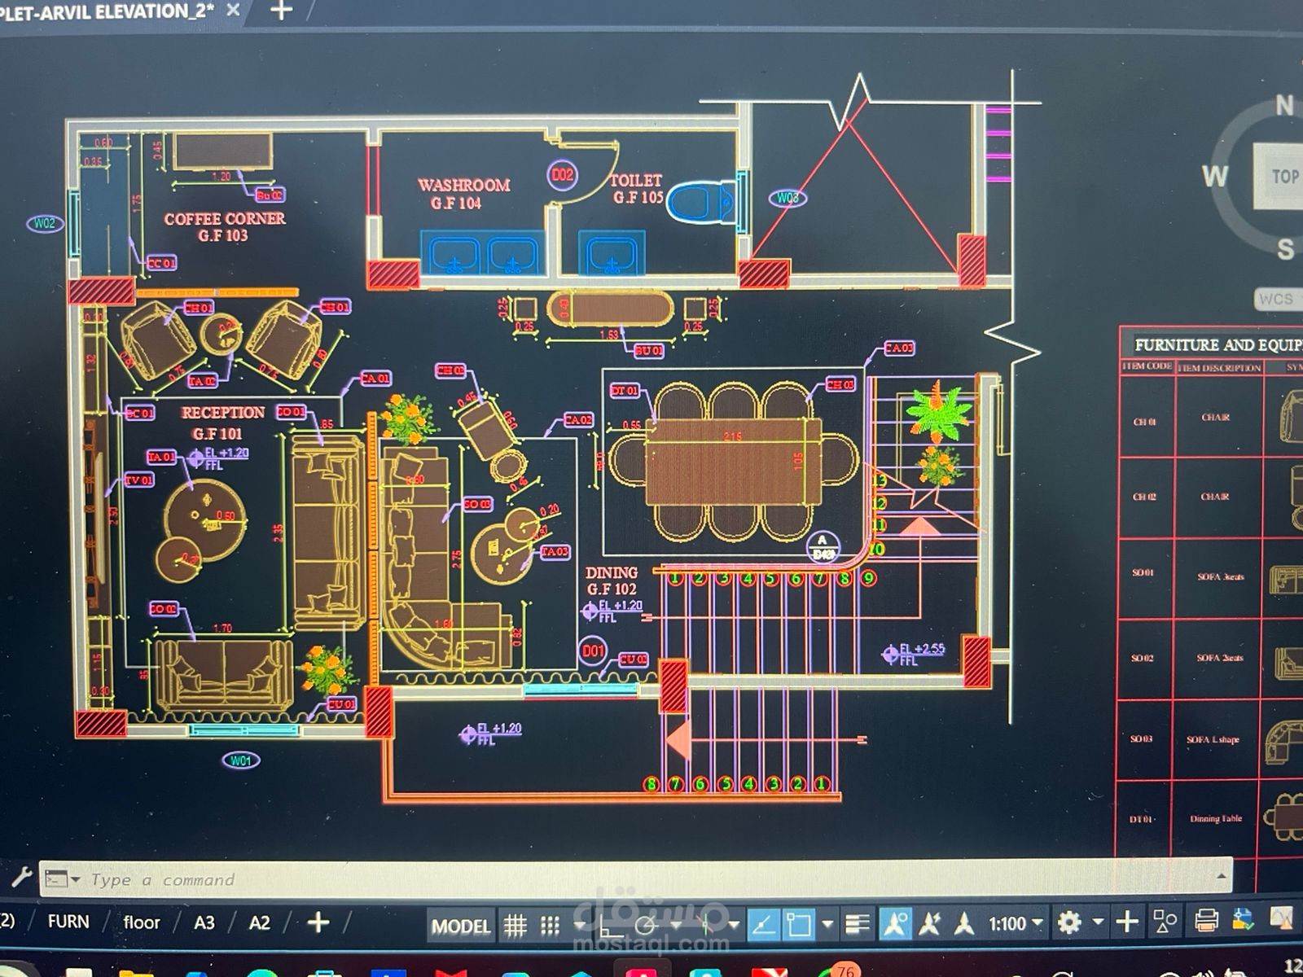
Task: Rotate view to West on ViewCube
Action: [1215, 175]
